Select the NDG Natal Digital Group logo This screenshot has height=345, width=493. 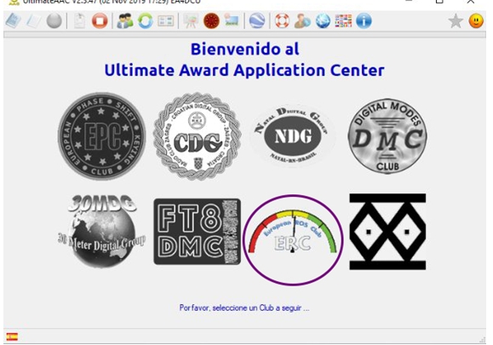click(292, 136)
